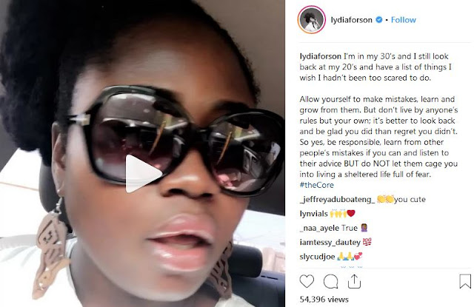Click the hundred points emoji in the comments
This screenshot has width=474, height=307.
pyautogui.click(x=367, y=242)
